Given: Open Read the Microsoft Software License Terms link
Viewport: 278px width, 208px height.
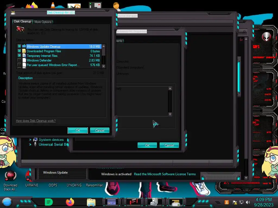Looking at the screenshot, I should point(165,174).
